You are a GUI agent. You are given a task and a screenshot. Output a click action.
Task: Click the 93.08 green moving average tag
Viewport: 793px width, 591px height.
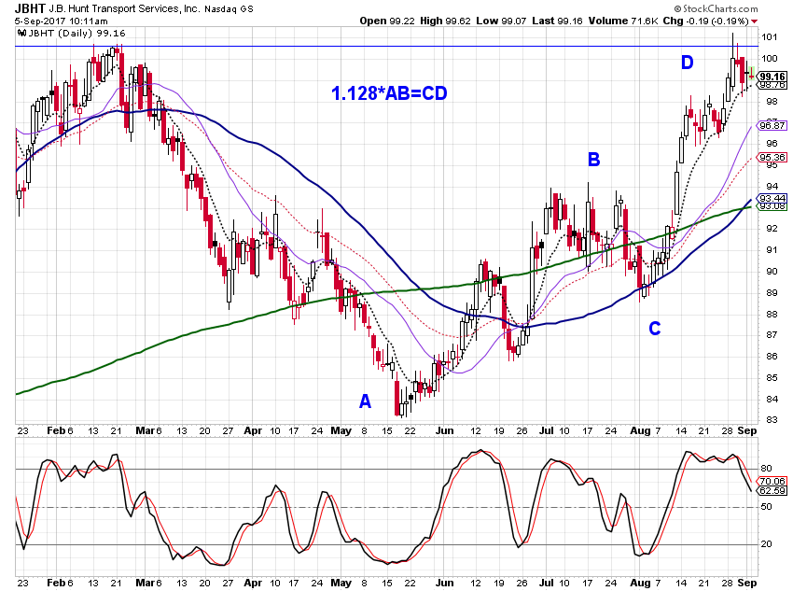point(772,206)
